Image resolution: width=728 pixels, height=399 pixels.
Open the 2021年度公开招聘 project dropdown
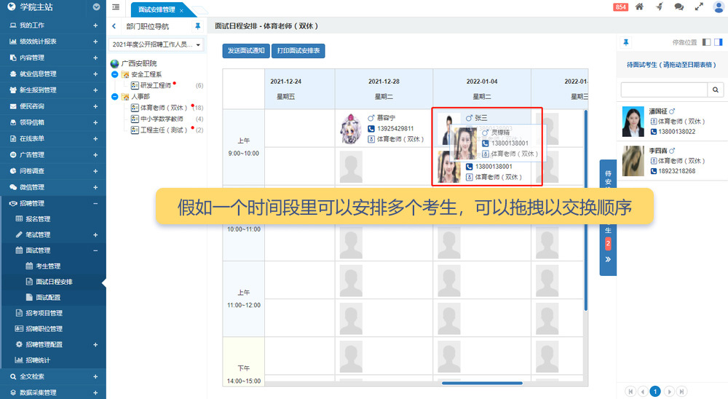157,44
